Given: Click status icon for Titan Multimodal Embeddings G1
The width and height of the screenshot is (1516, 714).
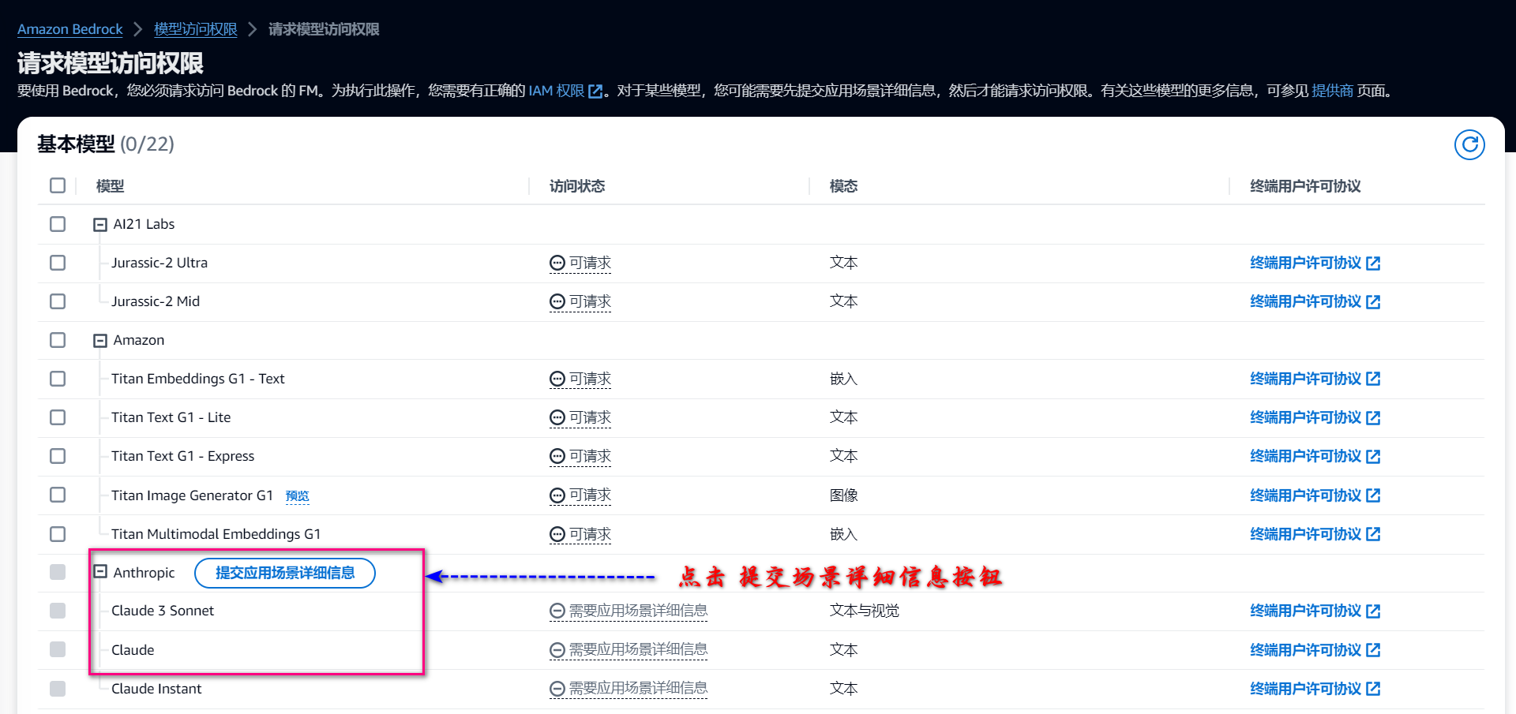Looking at the screenshot, I should coord(557,534).
